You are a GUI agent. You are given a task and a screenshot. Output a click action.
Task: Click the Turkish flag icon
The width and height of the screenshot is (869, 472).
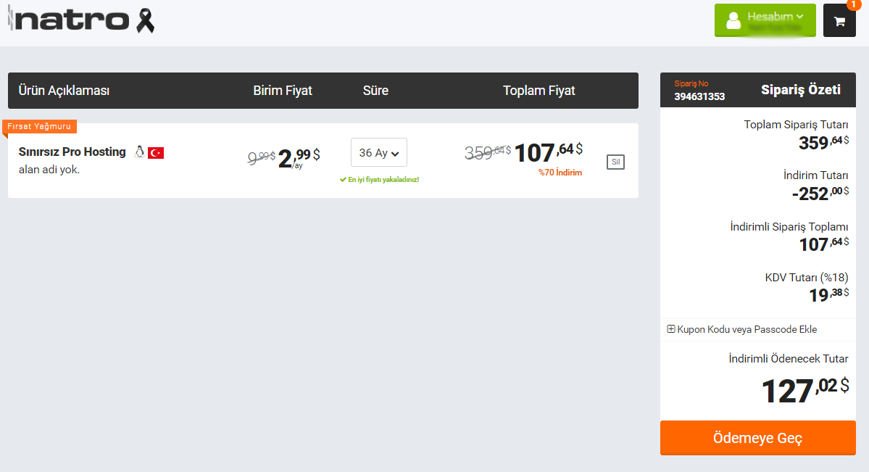(156, 152)
